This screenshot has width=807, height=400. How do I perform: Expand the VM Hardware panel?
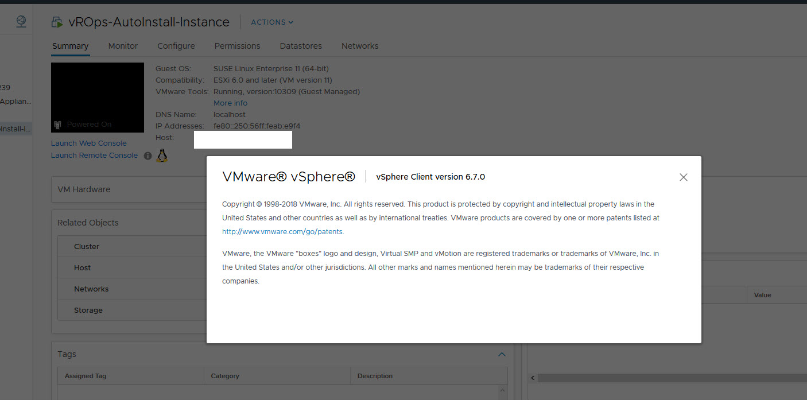84,189
